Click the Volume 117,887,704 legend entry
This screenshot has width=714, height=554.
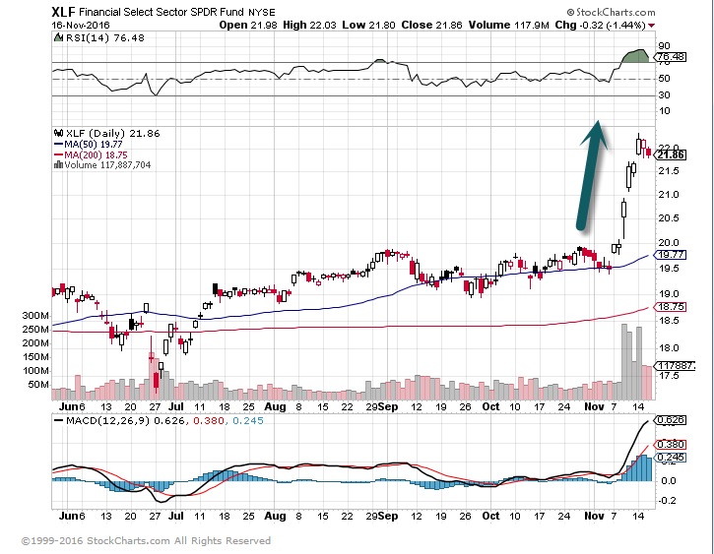107,164
